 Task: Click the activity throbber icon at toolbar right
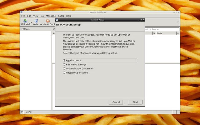pos(178,22)
